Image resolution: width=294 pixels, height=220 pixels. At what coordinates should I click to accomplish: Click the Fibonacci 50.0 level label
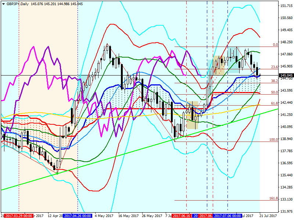[x=275, y=92]
